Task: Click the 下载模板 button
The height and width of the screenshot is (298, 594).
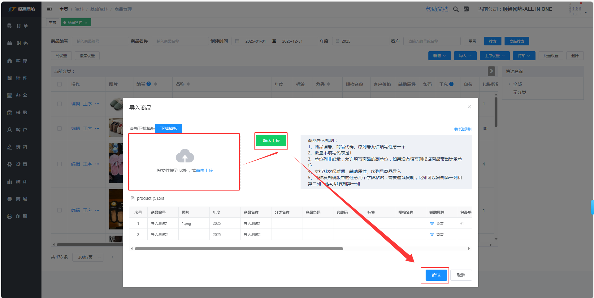Action: (x=169, y=128)
